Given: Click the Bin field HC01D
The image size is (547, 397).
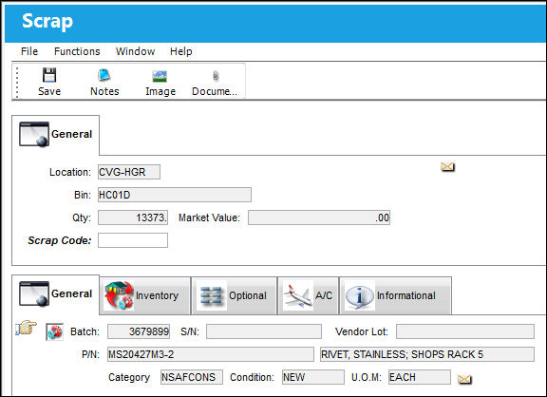Looking at the screenshot, I should [175, 195].
